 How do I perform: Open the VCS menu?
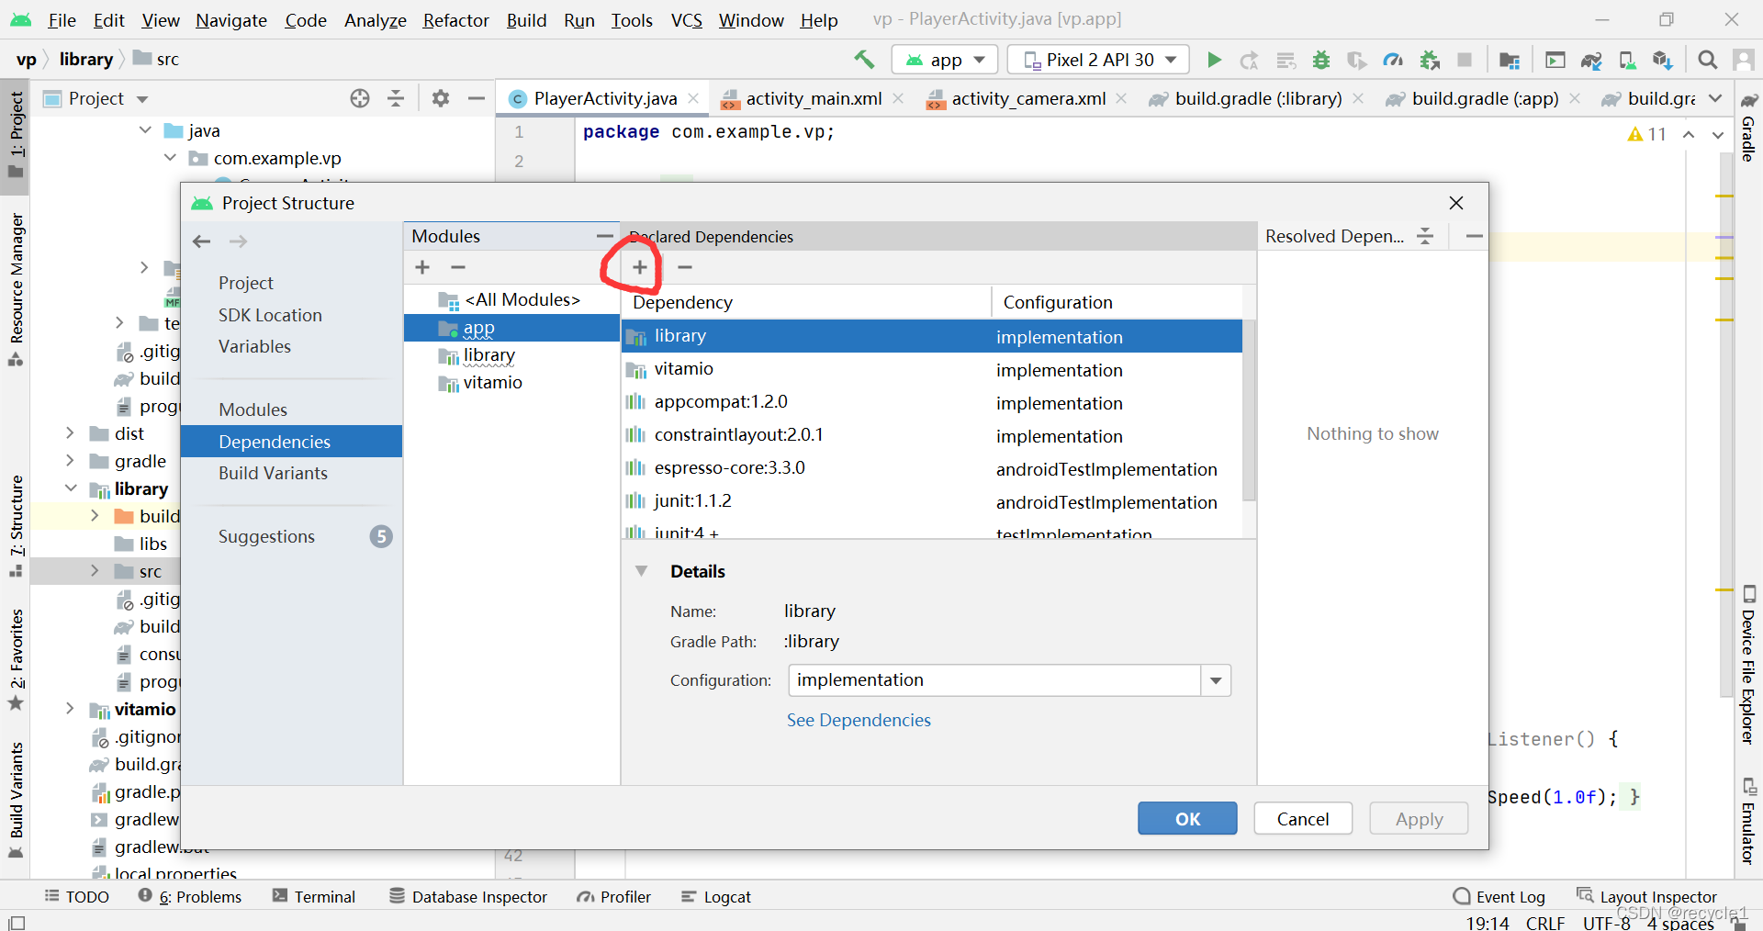(686, 20)
